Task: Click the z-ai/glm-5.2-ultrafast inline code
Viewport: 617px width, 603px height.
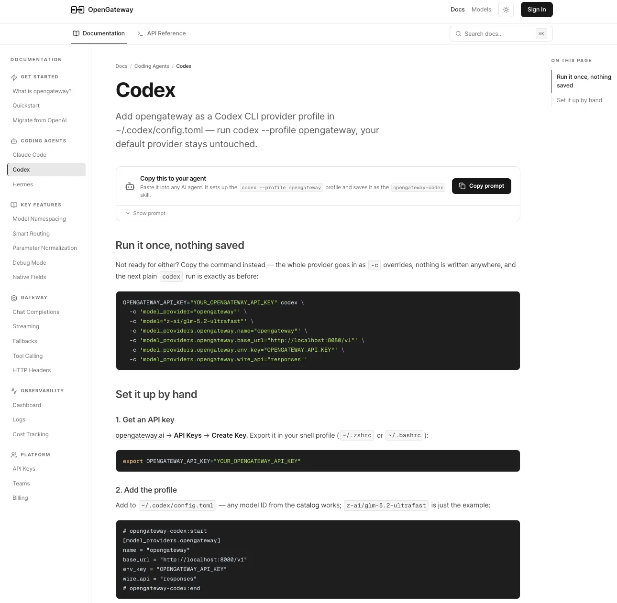Action: pos(386,506)
